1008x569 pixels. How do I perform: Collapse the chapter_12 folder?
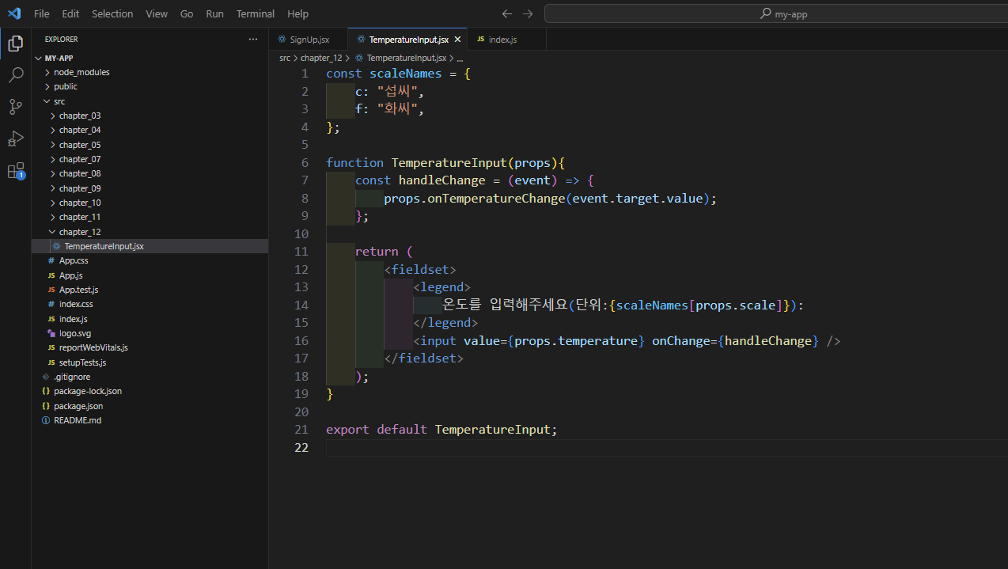pyautogui.click(x=79, y=232)
